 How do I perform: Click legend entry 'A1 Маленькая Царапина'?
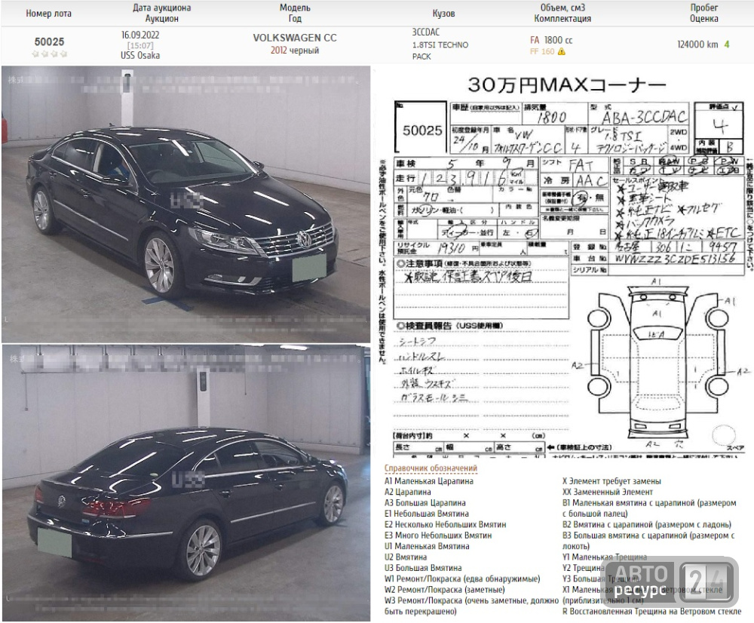(428, 481)
